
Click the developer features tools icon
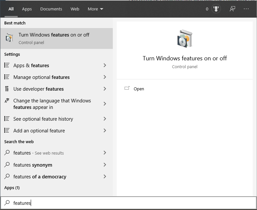click(x=7, y=89)
